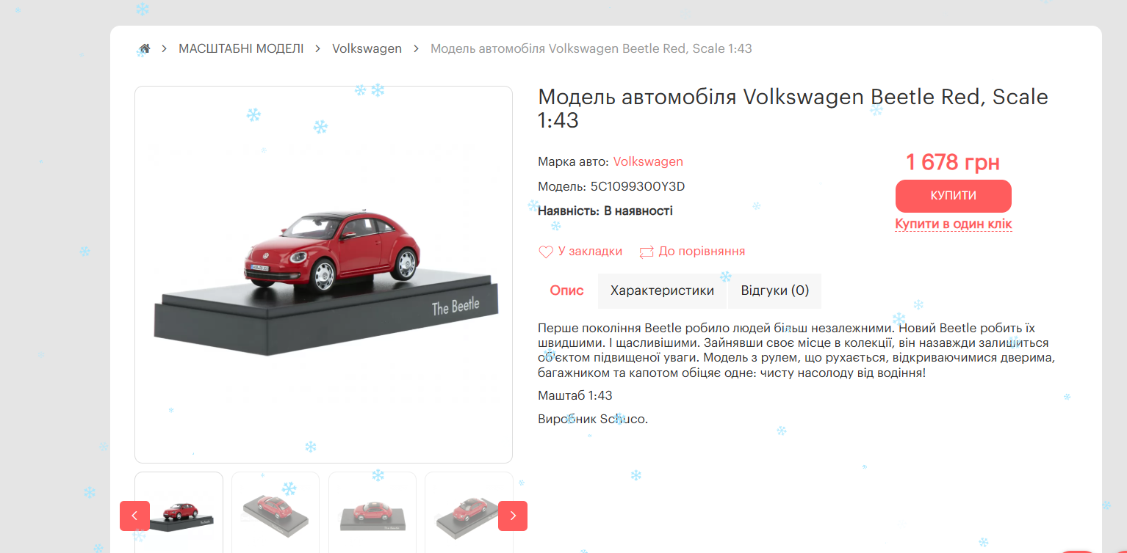The image size is (1127, 553).
Task: Select fourth thumbnail of Beetle in case
Action: 469,512
